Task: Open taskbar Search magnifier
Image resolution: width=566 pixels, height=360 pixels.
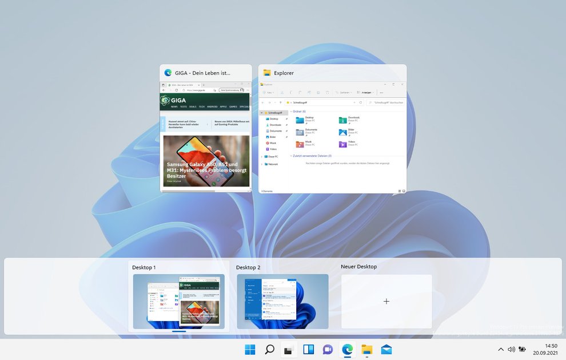Action: coord(269,350)
